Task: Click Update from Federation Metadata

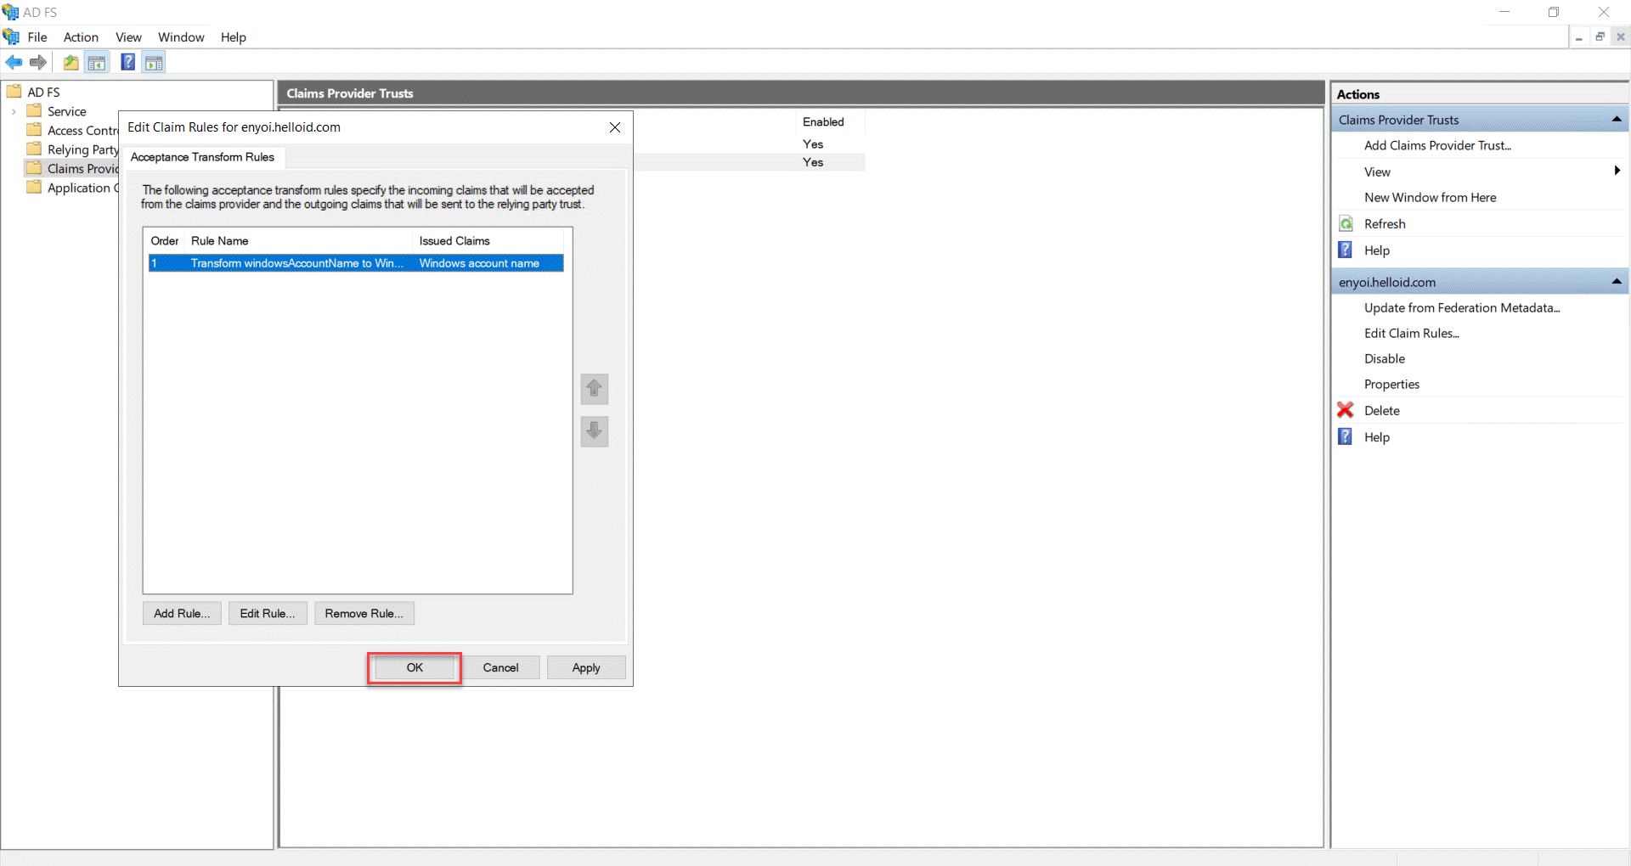Action: (x=1462, y=307)
